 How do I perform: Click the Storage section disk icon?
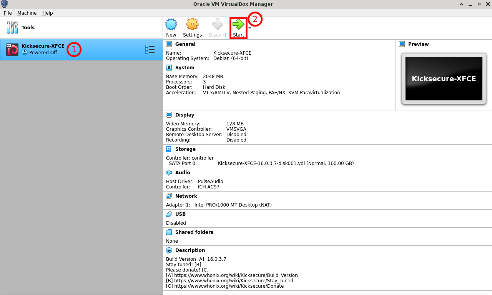coord(169,149)
